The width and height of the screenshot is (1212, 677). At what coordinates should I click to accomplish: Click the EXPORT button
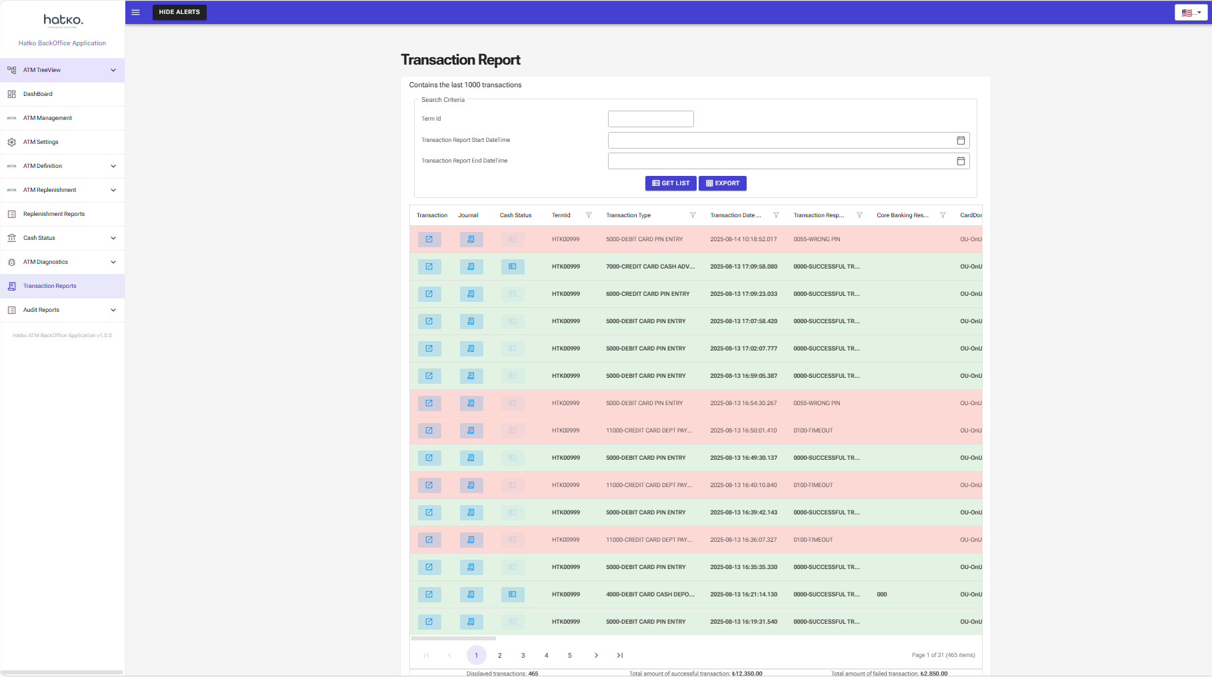click(723, 183)
